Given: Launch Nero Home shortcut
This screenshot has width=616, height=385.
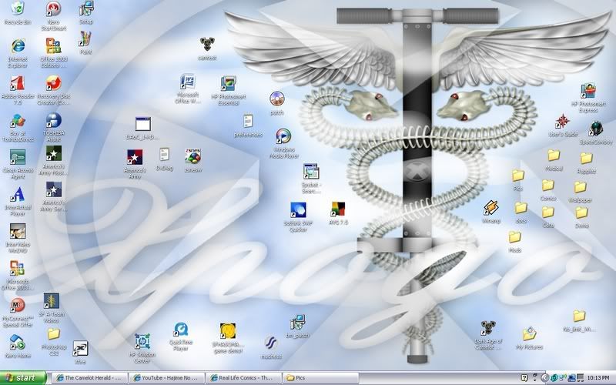Looking at the screenshot, I should pyautogui.click(x=17, y=342).
